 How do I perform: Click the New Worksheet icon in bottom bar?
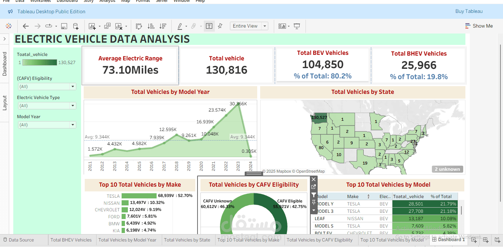pyautogui.click(x=474, y=240)
